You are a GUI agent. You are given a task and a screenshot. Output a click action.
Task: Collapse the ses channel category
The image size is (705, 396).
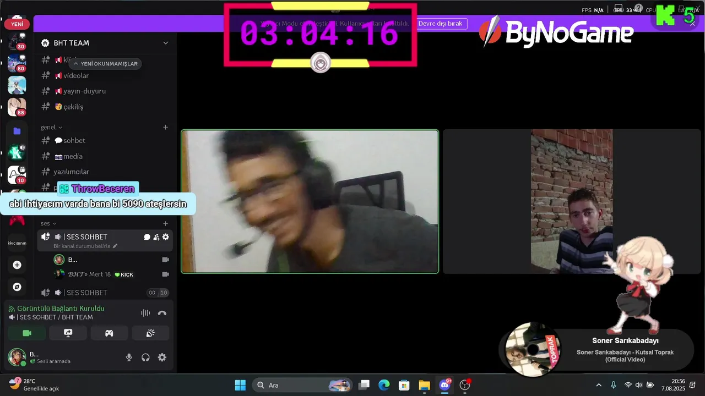48,223
